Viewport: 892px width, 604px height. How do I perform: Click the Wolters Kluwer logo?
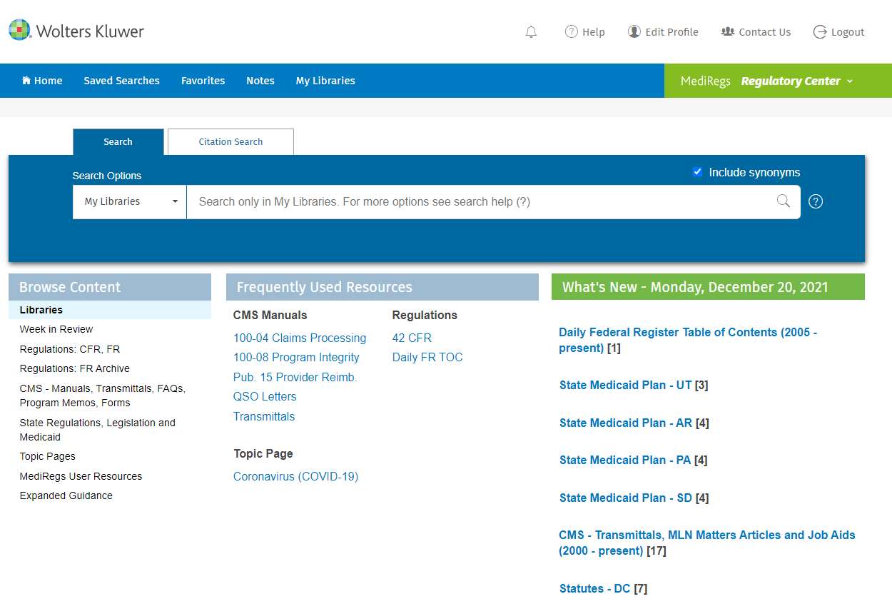pos(76,31)
